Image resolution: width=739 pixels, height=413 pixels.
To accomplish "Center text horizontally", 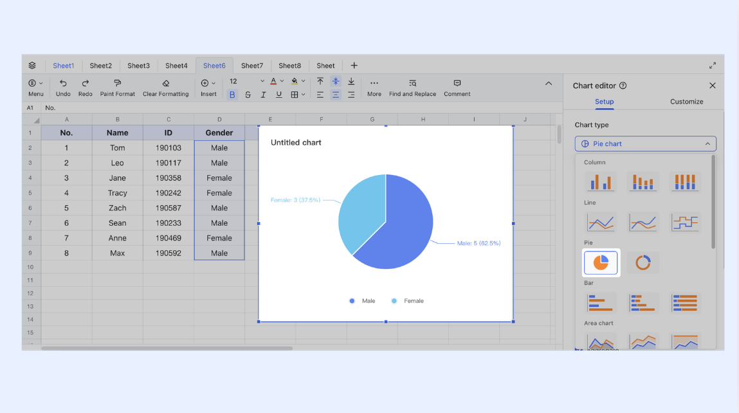I will 336,95.
